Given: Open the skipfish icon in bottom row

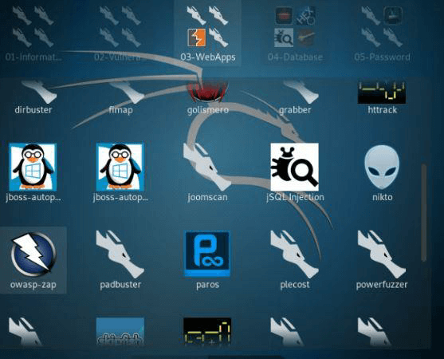Looking at the screenshot, I should pyautogui.click(x=120, y=331).
